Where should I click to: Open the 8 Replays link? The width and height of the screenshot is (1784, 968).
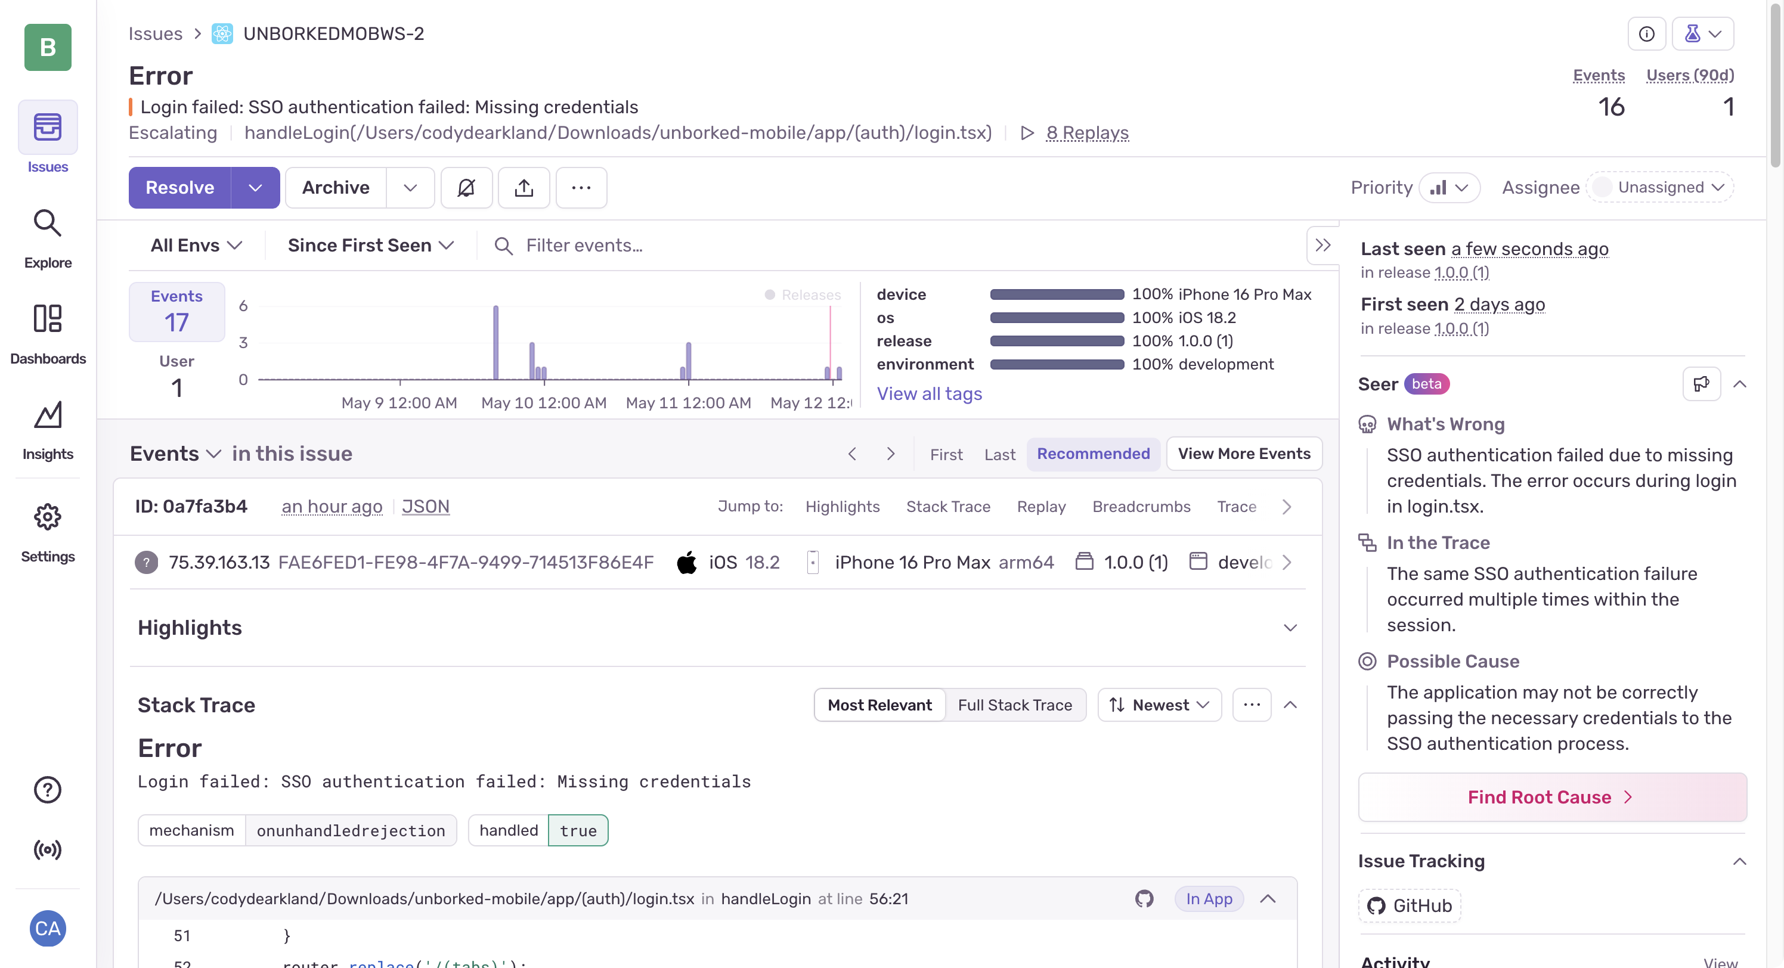pos(1088,133)
